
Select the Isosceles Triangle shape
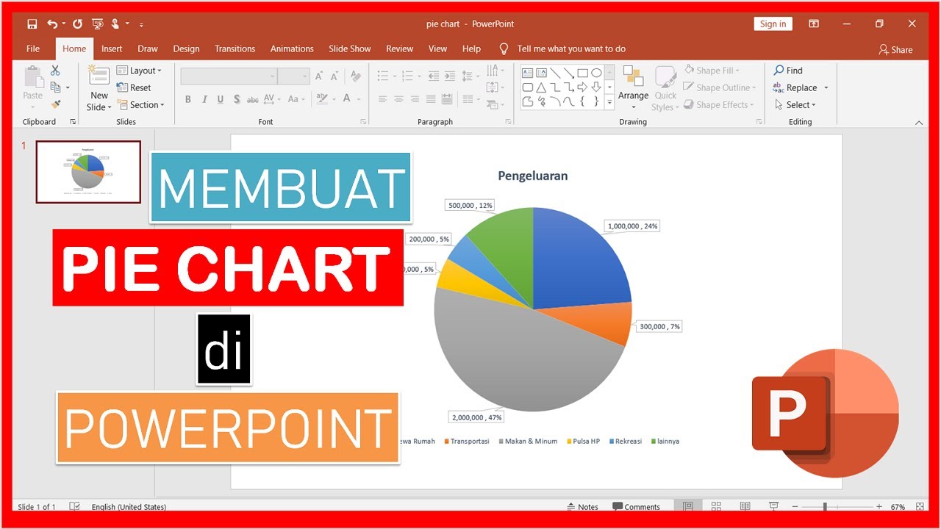tap(541, 87)
